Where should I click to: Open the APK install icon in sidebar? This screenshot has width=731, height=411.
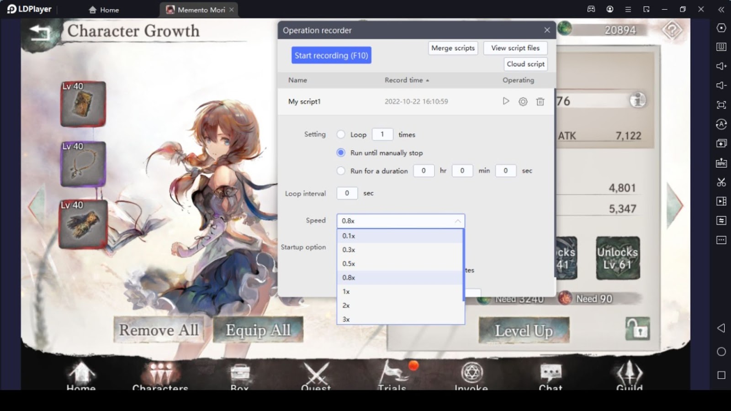click(x=721, y=163)
